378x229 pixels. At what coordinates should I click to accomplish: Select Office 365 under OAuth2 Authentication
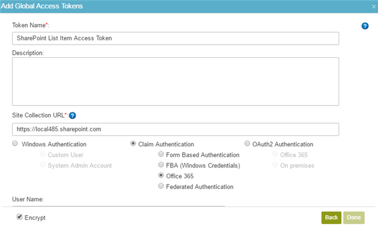click(x=275, y=154)
